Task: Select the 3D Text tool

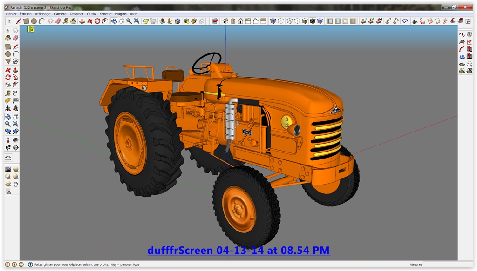Action: point(15,108)
